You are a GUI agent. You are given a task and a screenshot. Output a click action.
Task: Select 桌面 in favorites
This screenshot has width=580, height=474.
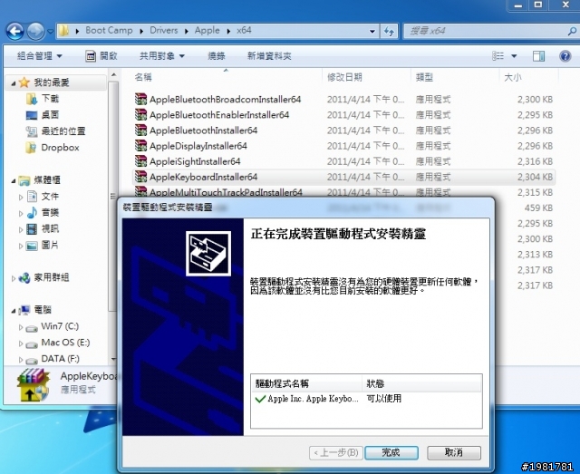50,115
